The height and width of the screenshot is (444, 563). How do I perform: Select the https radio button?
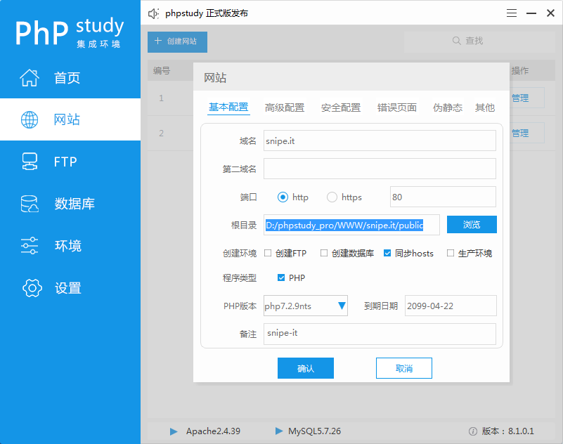[x=331, y=197]
